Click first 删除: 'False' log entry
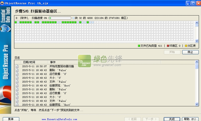 pyautogui.click(x=58, y=70)
